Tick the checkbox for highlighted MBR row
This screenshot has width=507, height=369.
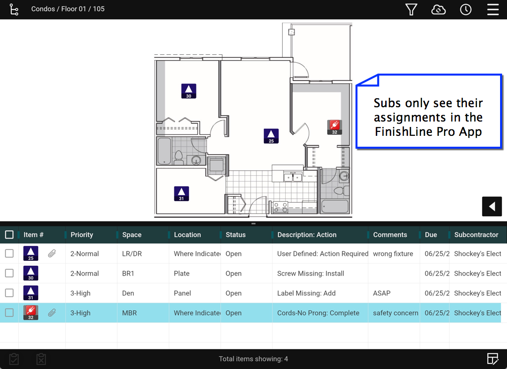pyautogui.click(x=9, y=313)
